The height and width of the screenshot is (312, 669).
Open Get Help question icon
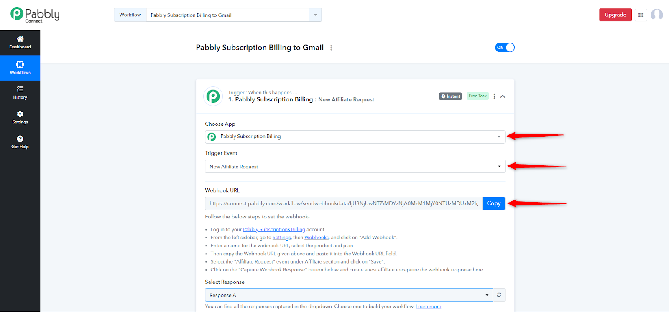20,142
